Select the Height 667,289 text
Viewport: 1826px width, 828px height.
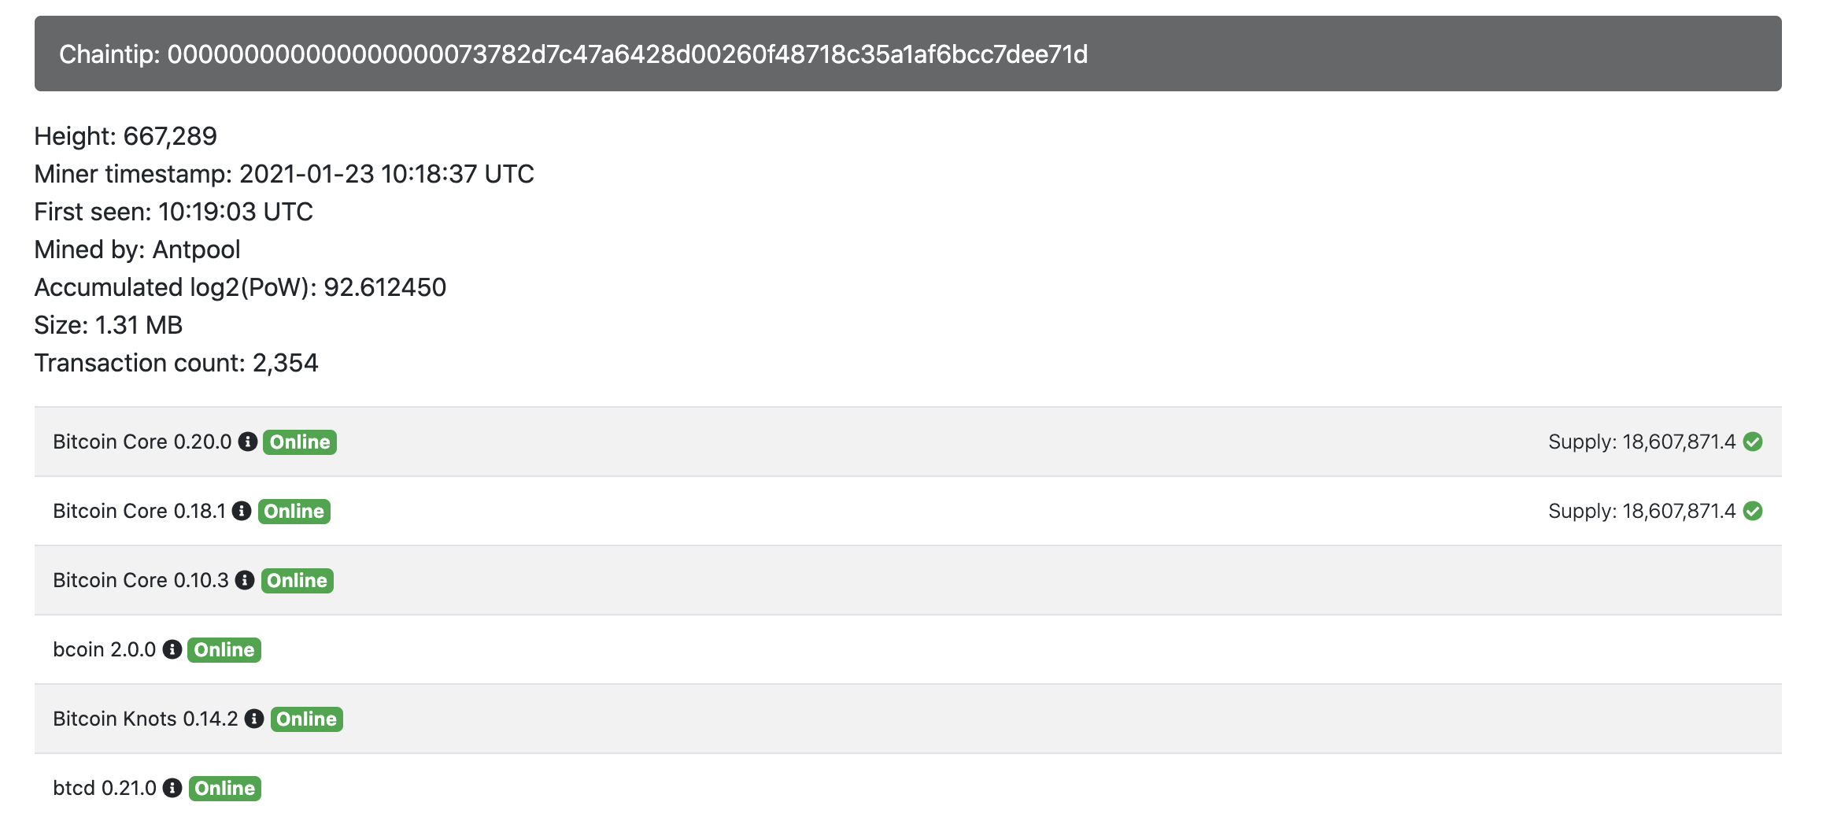coord(125,136)
